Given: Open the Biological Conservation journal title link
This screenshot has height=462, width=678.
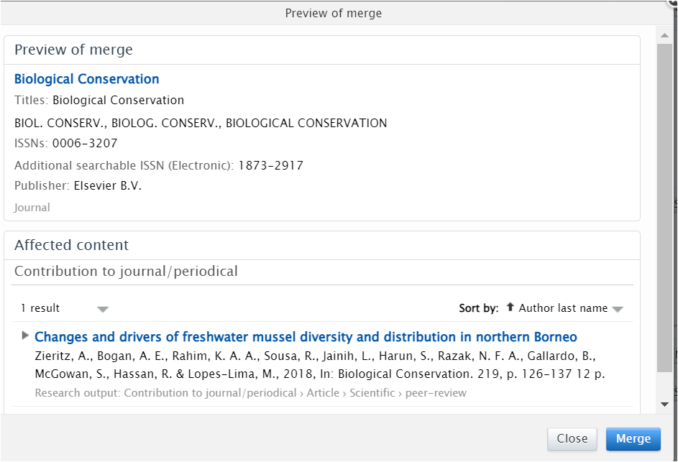Looking at the screenshot, I should click(x=86, y=79).
